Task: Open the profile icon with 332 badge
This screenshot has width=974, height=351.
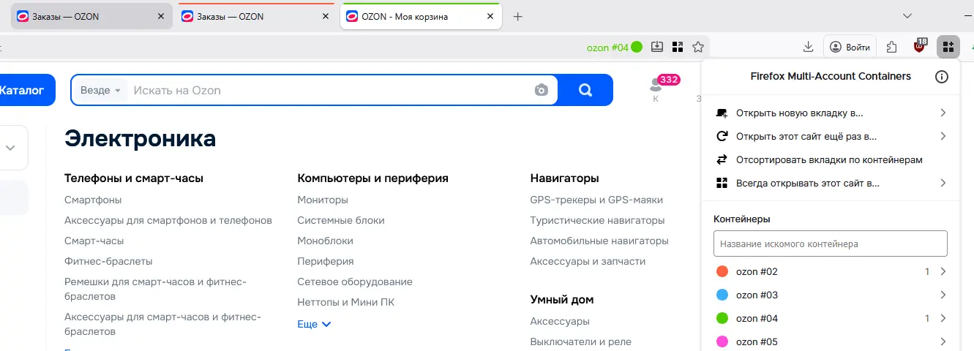Action: [x=656, y=89]
